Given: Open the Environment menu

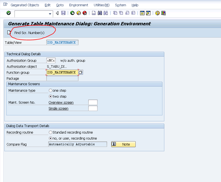Looking at the screenshot, I should click(x=78, y=5).
